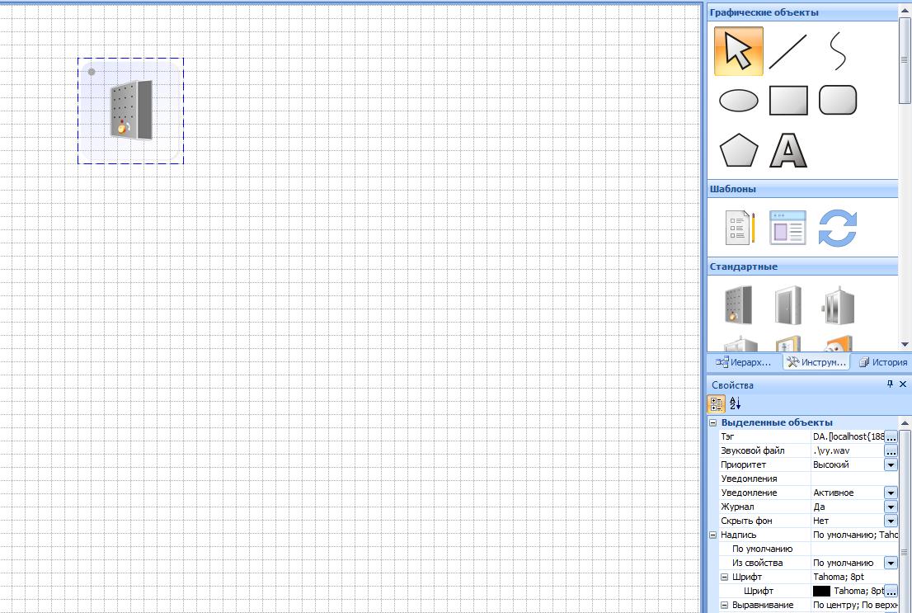Click the blue refresh arrows template icon
Screen dimensions: 912x613
pos(838,228)
